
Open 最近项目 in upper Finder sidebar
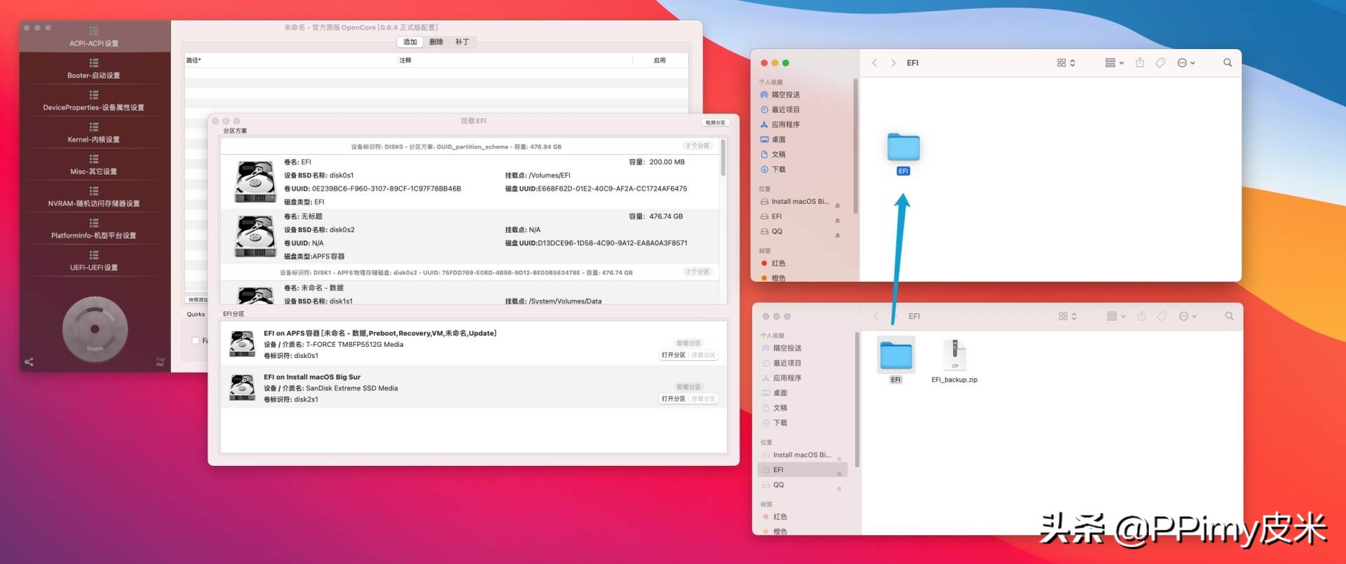tap(785, 109)
